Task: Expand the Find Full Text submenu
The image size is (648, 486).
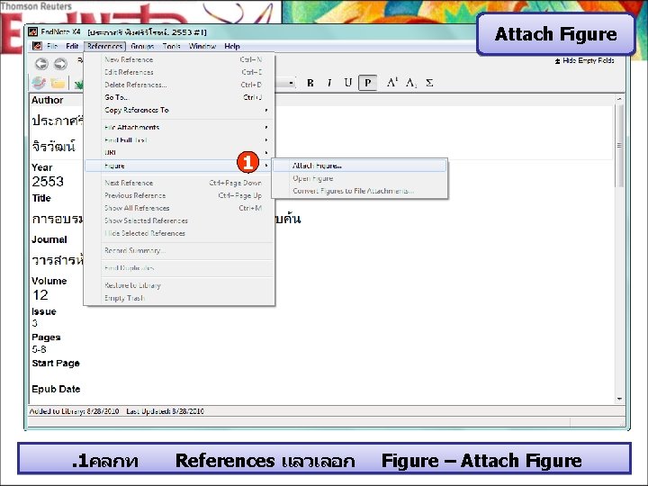Action: pyautogui.click(x=179, y=140)
